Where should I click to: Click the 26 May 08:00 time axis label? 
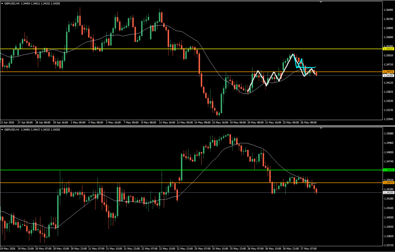click(x=308, y=123)
